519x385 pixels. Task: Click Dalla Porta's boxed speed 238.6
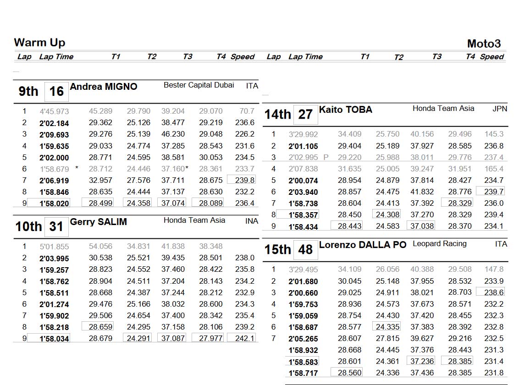coord(493,292)
